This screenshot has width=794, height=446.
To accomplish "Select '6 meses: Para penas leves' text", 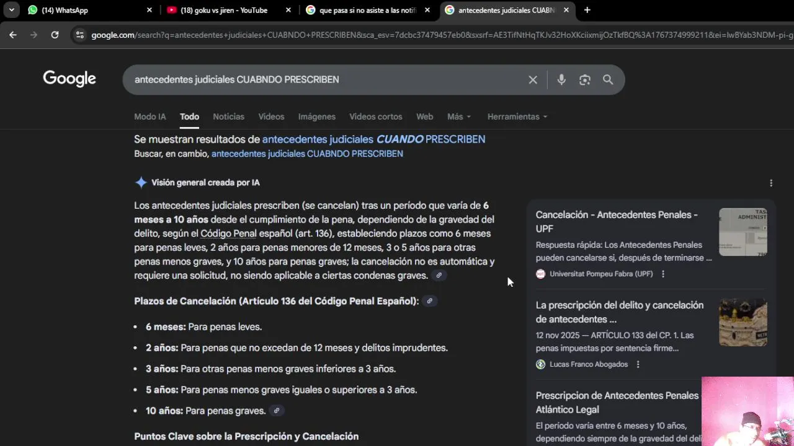I will [203, 326].
